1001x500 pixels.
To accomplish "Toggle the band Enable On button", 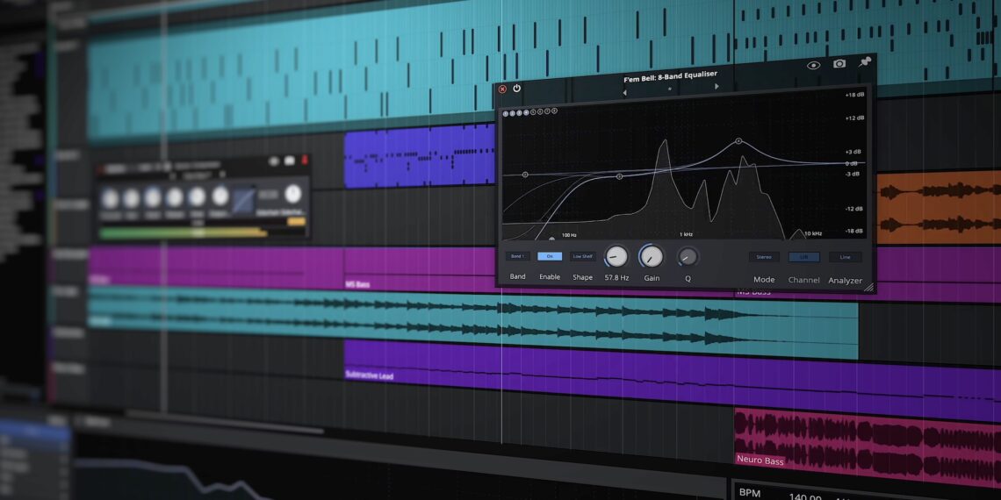I will pyautogui.click(x=550, y=256).
